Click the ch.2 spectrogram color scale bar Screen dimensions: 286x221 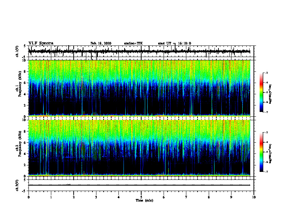[261, 152]
